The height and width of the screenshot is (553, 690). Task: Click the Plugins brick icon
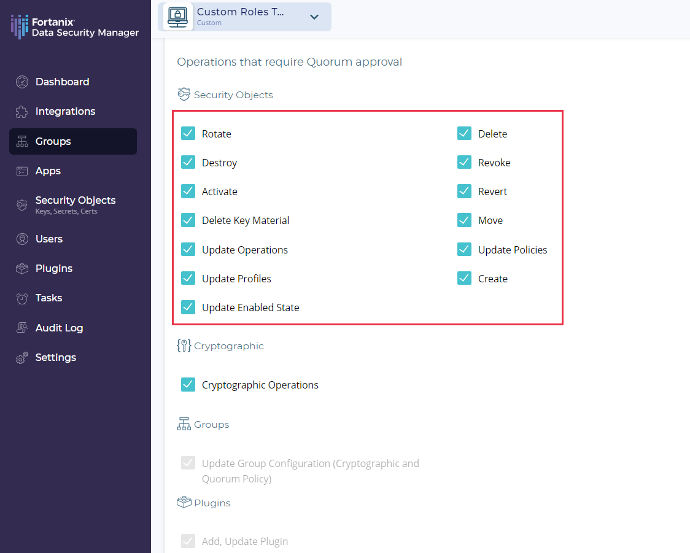(x=22, y=269)
